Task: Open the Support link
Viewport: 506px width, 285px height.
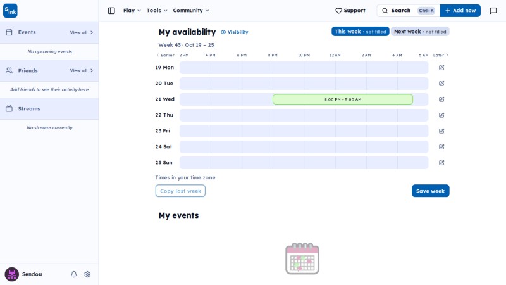Action: click(350, 11)
